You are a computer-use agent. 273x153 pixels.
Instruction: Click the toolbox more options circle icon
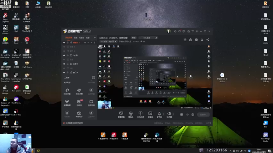(93, 78)
